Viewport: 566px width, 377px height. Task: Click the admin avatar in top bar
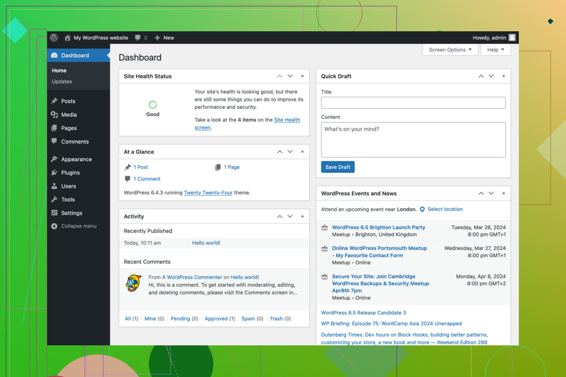pos(512,38)
